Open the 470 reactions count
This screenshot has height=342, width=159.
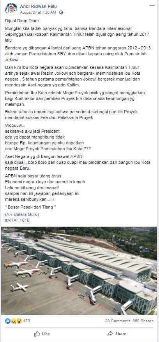[26, 321]
